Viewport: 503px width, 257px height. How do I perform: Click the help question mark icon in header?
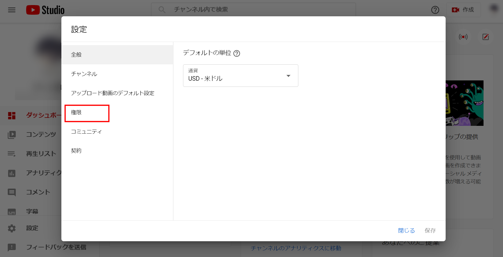[x=435, y=10]
